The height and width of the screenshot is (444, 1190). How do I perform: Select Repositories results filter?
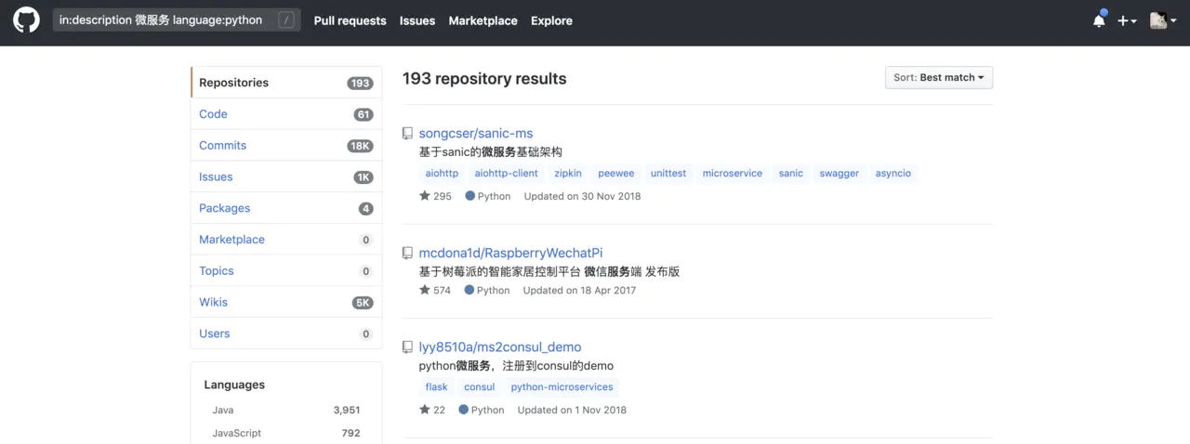point(286,83)
